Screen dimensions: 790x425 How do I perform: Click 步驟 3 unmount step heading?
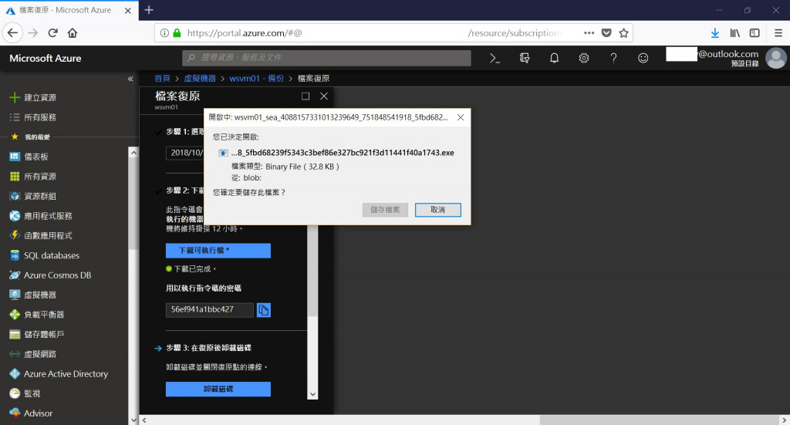point(209,348)
